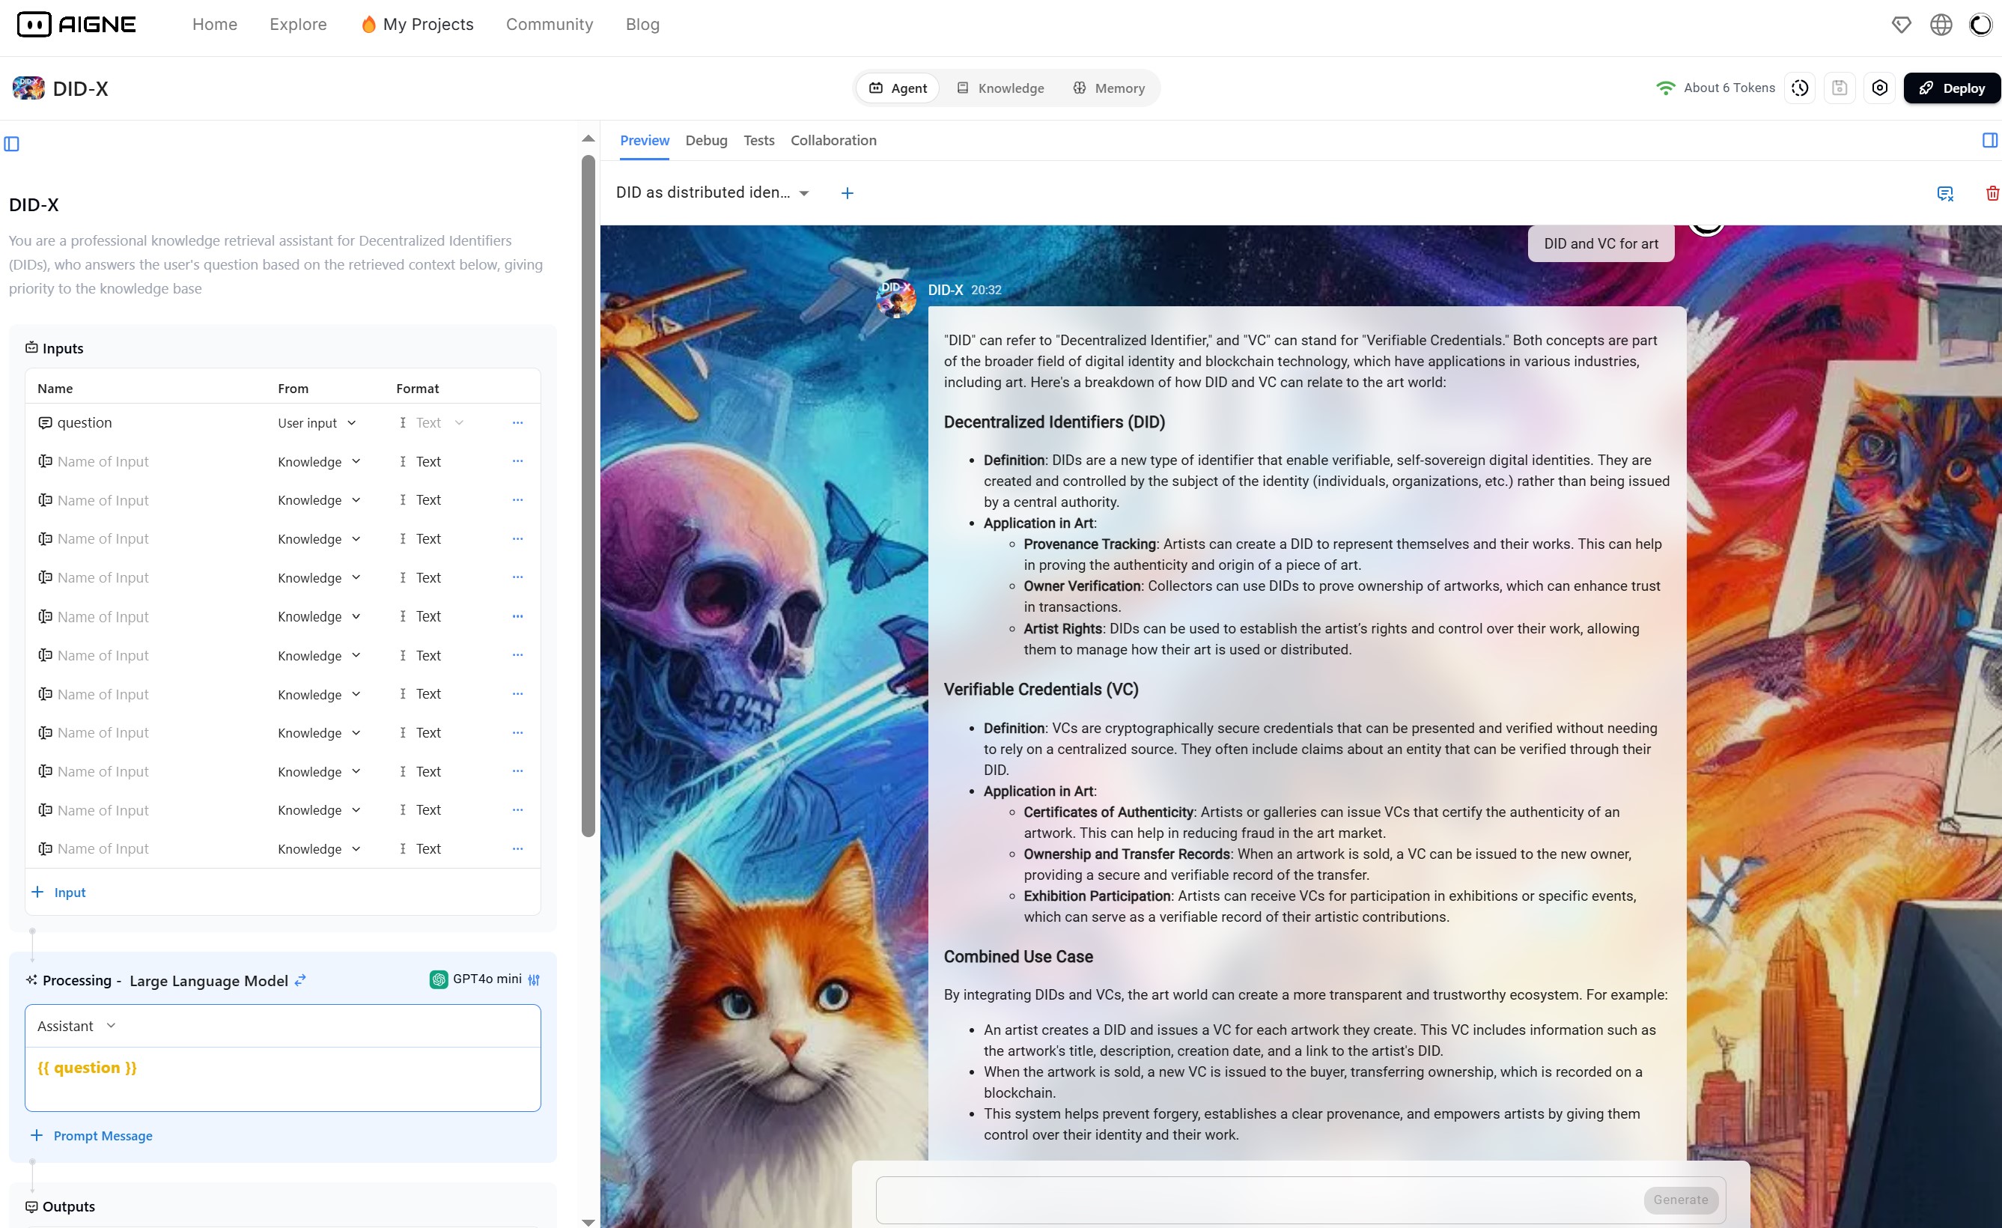Add a new Prompt Message

[92, 1136]
